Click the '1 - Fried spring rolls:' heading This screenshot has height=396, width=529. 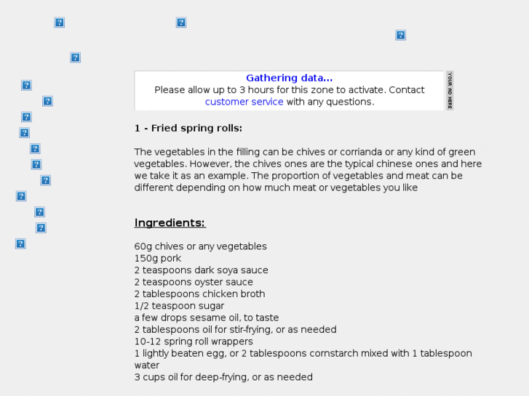(188, 128)
